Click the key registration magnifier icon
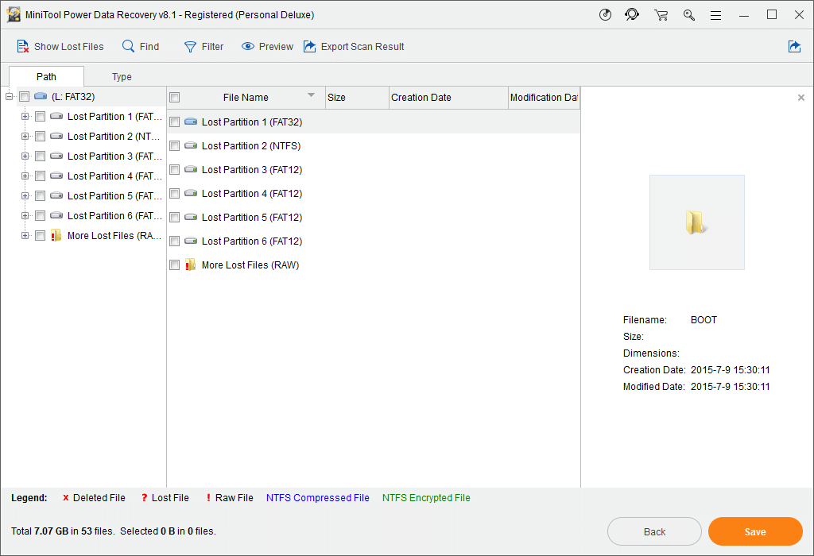Screen dimensions: 814x556 click(x=688, y=14)
